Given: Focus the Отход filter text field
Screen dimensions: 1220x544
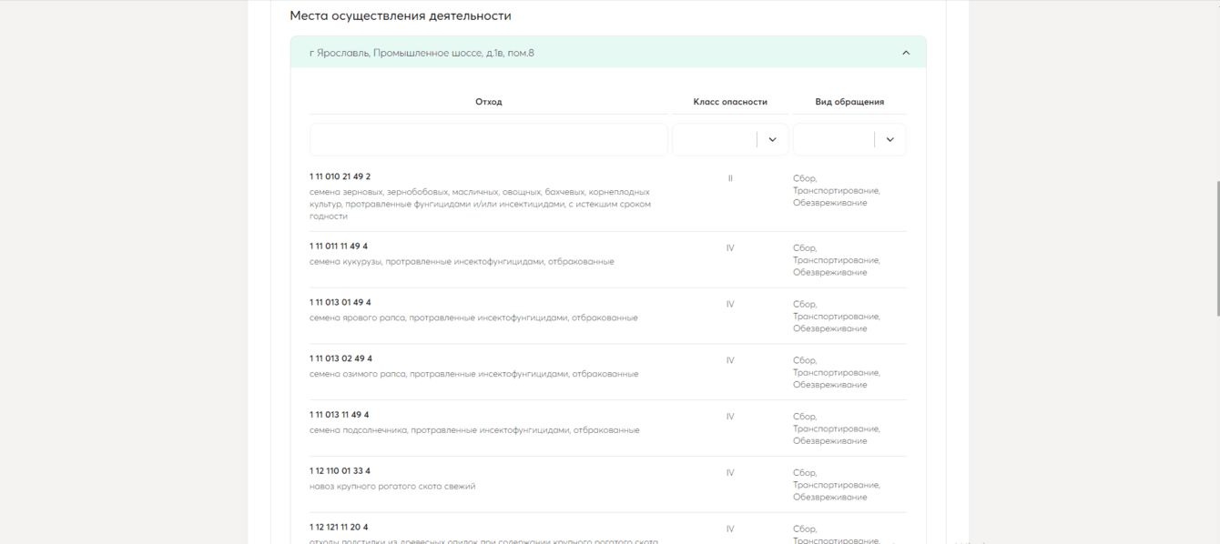Looking at the screenshot, I should (x=488, y=140).
